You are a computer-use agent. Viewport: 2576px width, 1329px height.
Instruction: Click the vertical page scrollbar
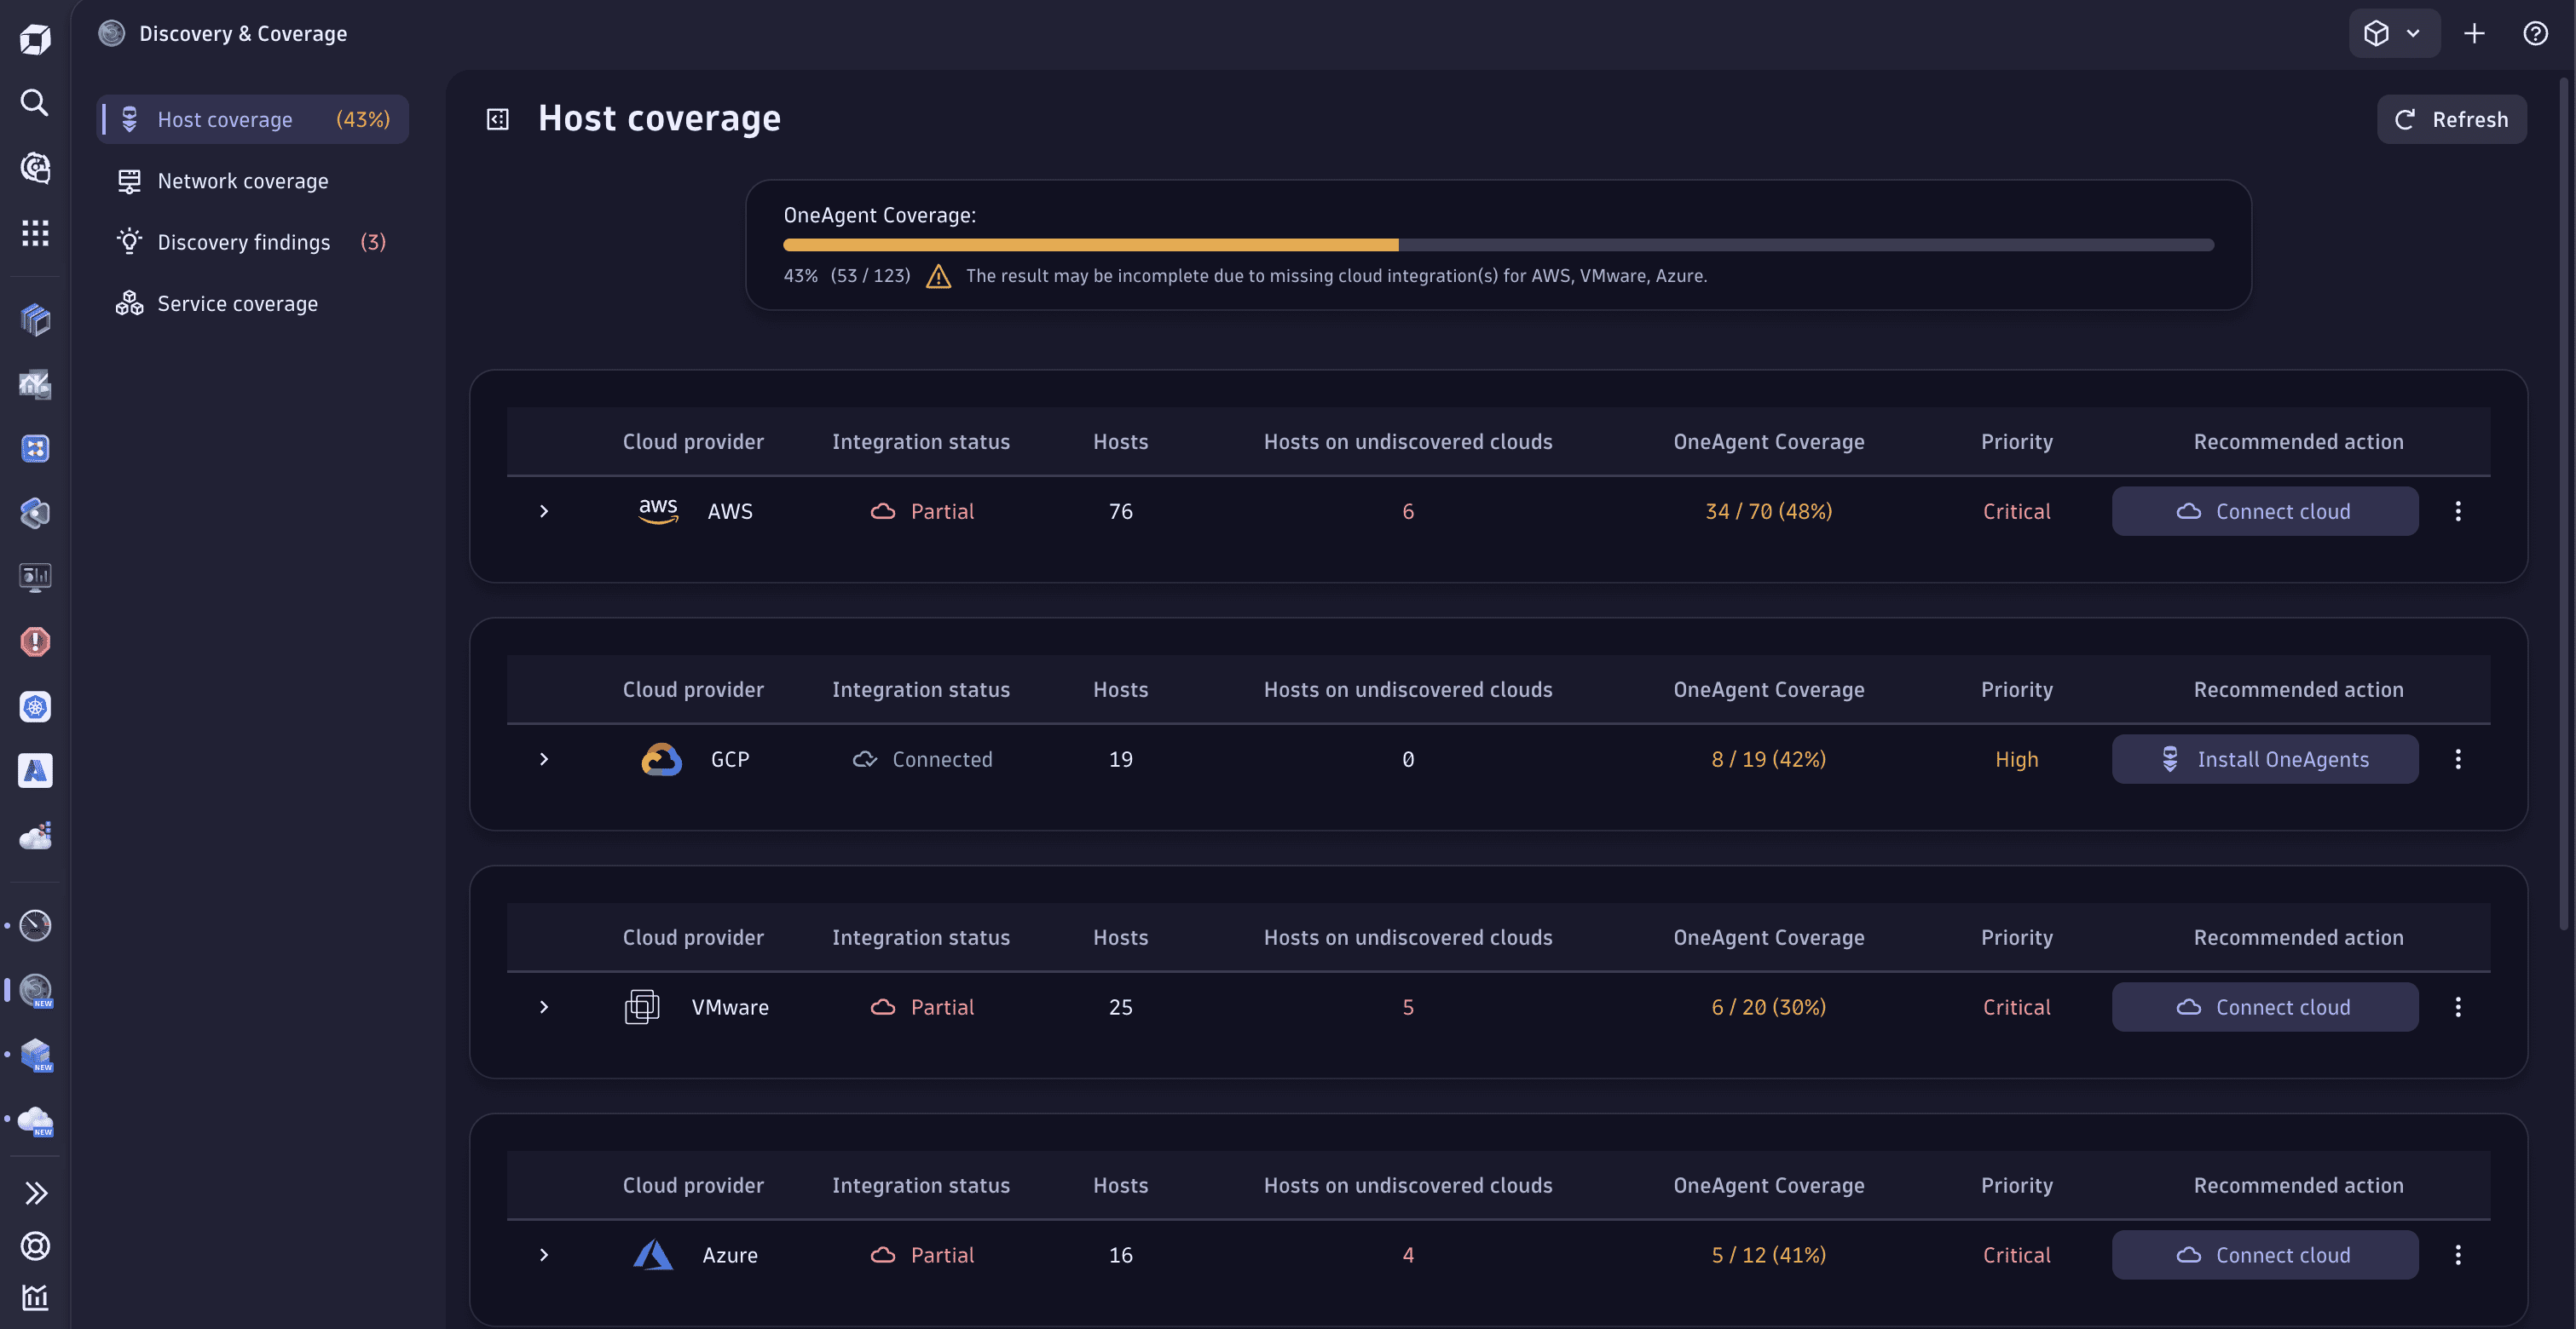point(2564,504)
